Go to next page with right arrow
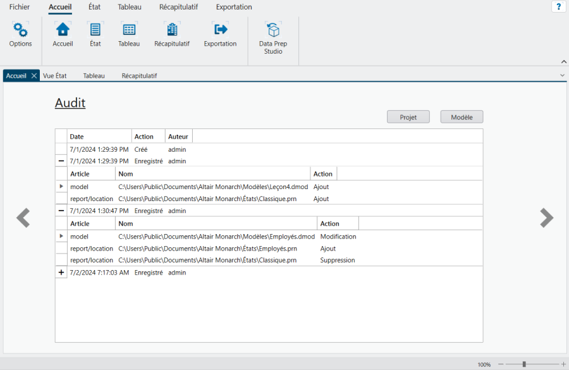Image resolution: width=569 pixels, height=370 pixels. point(546,218)
